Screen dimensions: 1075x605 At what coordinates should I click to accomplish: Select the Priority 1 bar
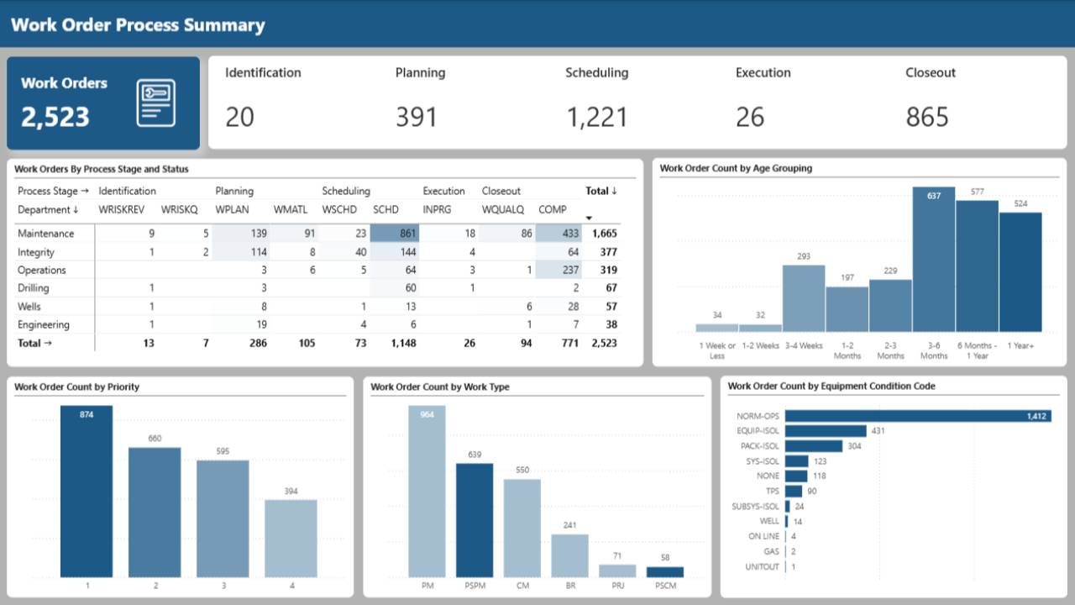click(x=87, y=492)
